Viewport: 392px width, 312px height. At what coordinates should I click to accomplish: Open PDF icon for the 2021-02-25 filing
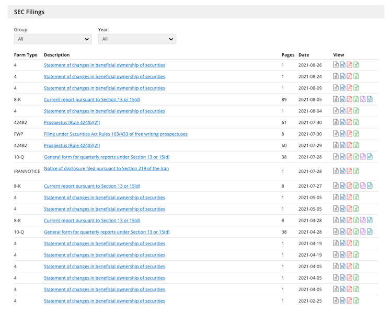coord(350,301)
